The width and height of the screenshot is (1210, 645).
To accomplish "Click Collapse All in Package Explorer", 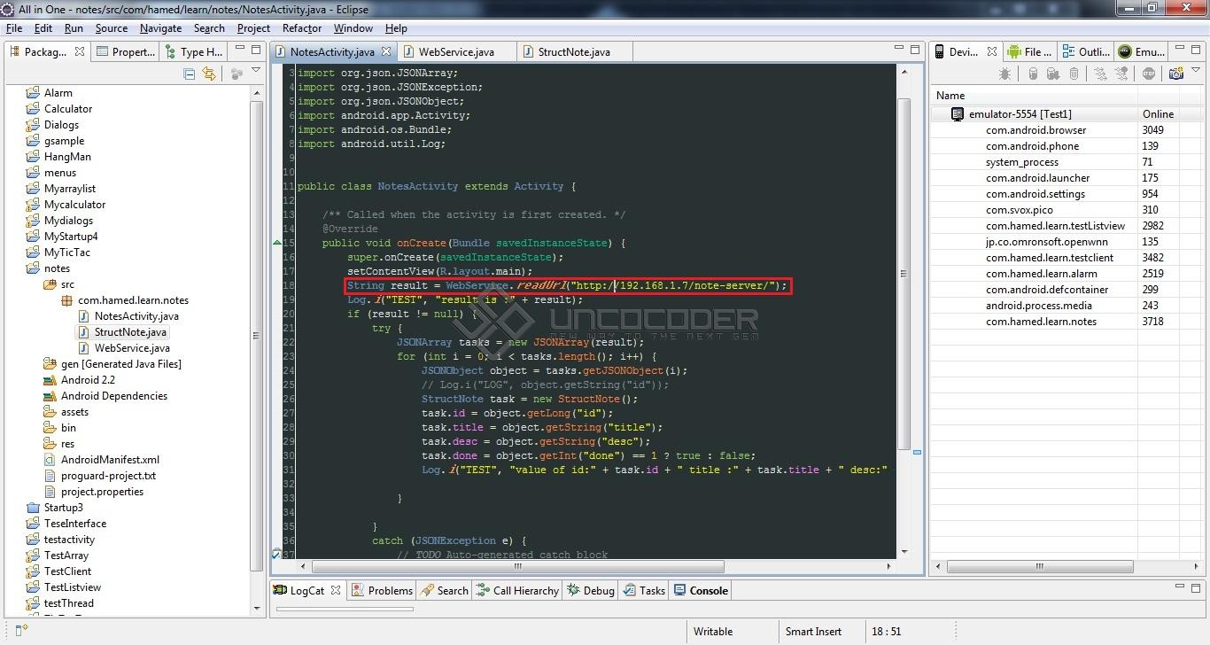I will [190, 74].
